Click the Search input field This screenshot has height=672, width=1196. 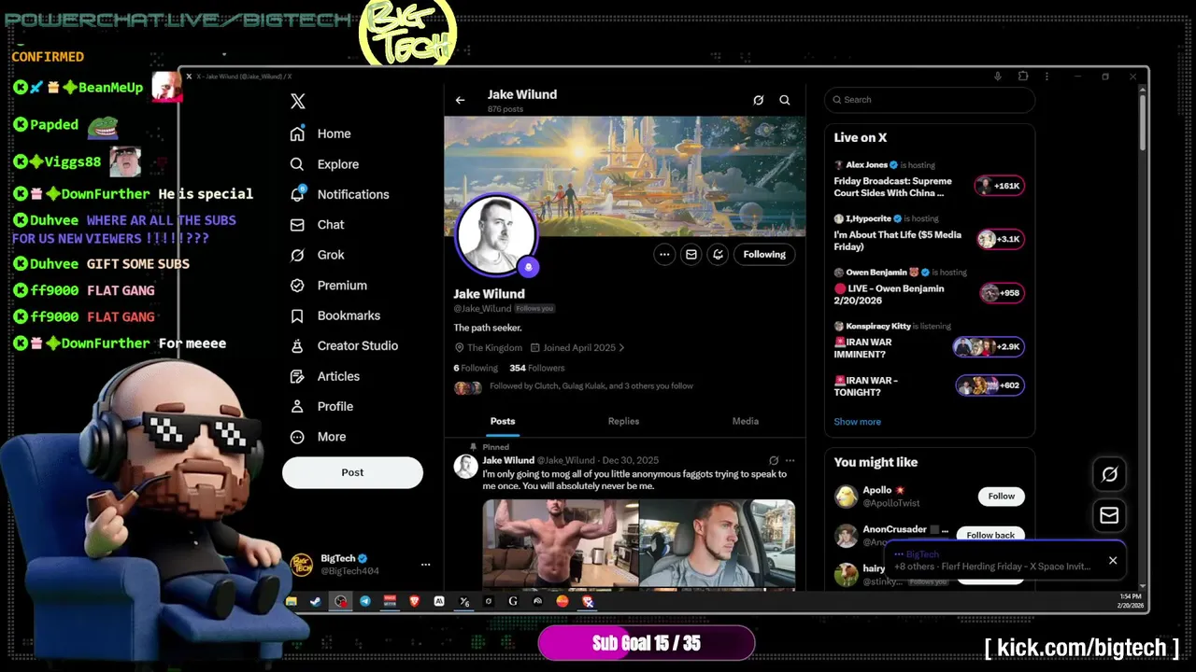click(x=930, y=100)
